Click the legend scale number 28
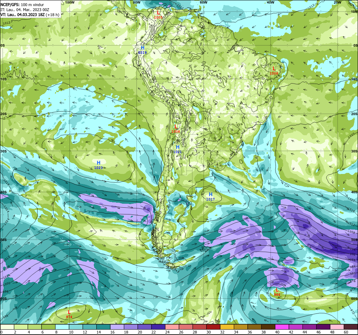358x335 pixels. click(195, 332)
